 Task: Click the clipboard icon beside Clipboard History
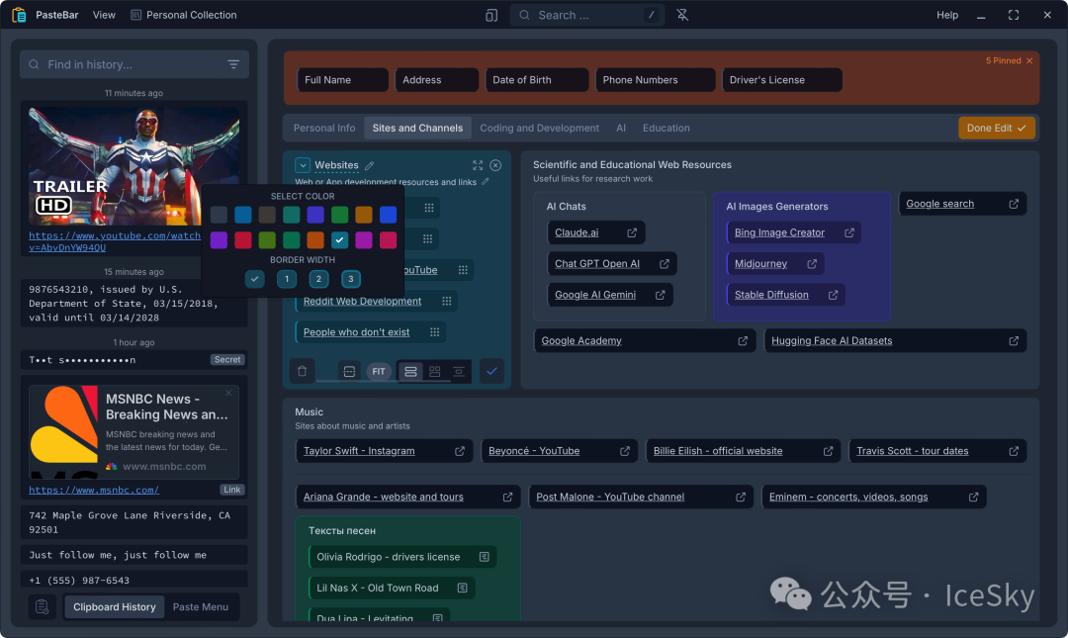42,606
